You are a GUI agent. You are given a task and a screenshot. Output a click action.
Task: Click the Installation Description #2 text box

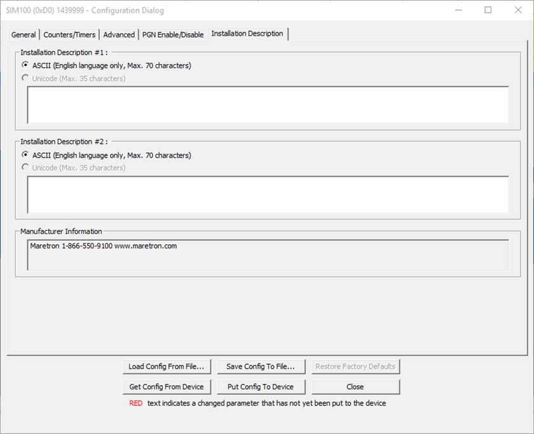point(268,194)
